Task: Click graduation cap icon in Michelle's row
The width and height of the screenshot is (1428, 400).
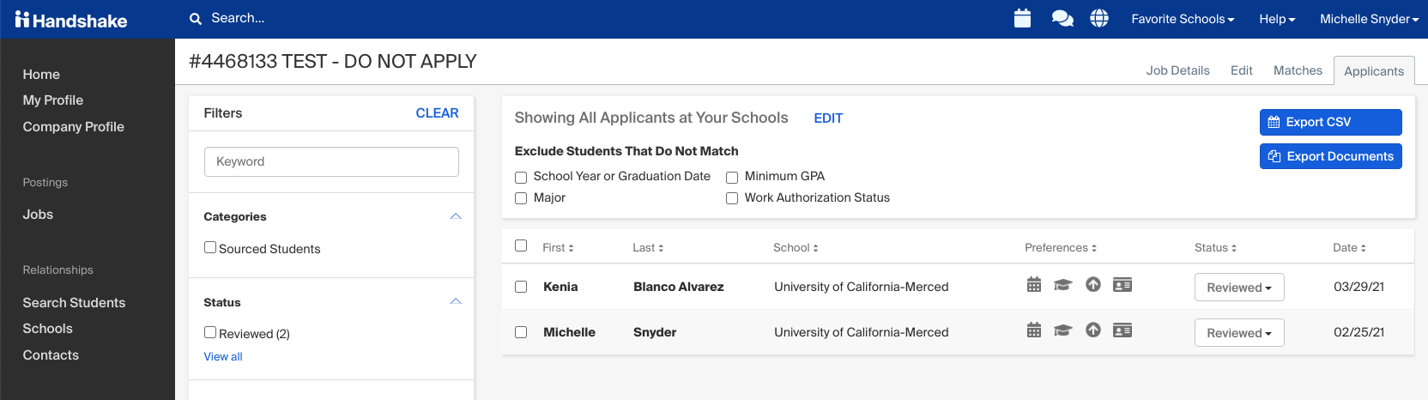Action: [x=1063, y=330]
